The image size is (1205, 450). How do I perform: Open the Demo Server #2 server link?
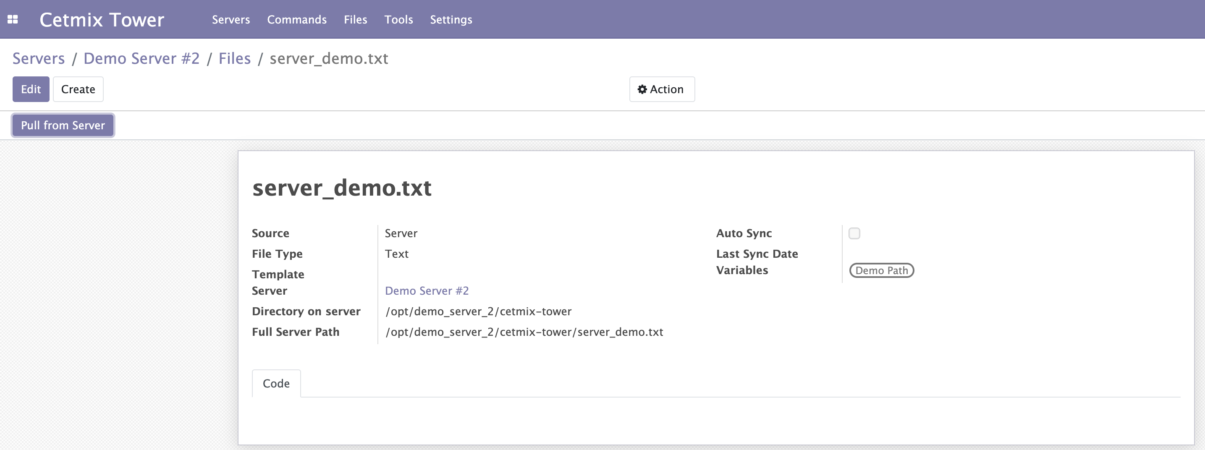pyautogui.click(x=426, y=291)
